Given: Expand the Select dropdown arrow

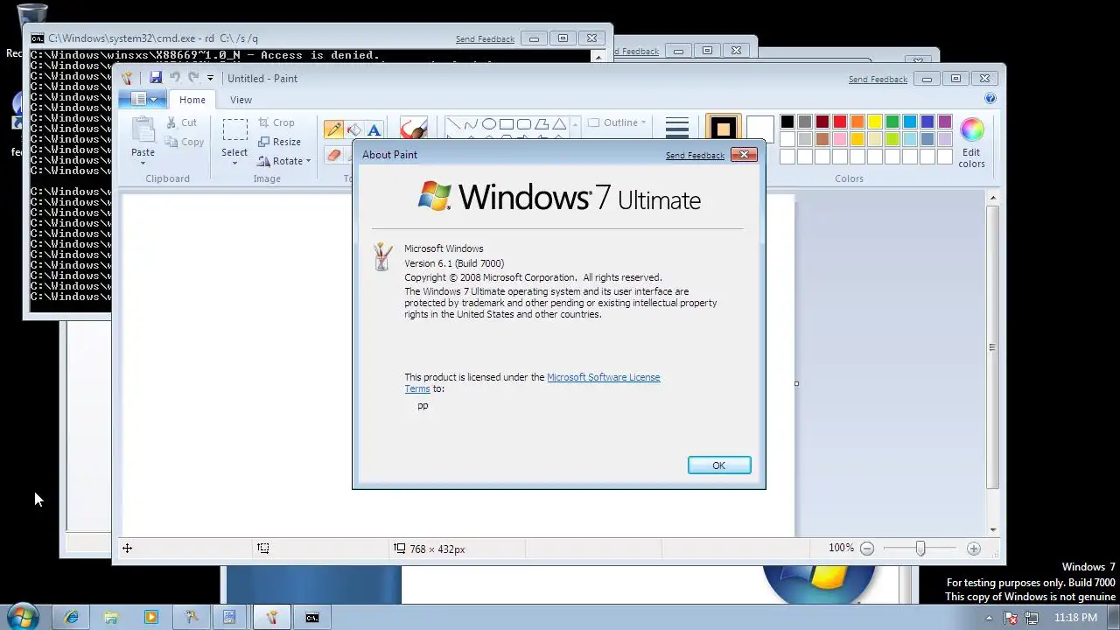Looking at the screenshot, I should click(x=234, y=164).
